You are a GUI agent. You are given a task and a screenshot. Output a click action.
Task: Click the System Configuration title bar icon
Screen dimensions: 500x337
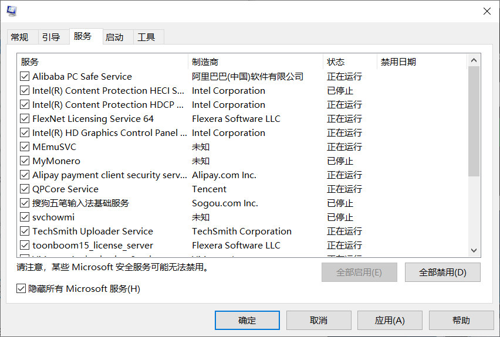(x=12, y=11)
